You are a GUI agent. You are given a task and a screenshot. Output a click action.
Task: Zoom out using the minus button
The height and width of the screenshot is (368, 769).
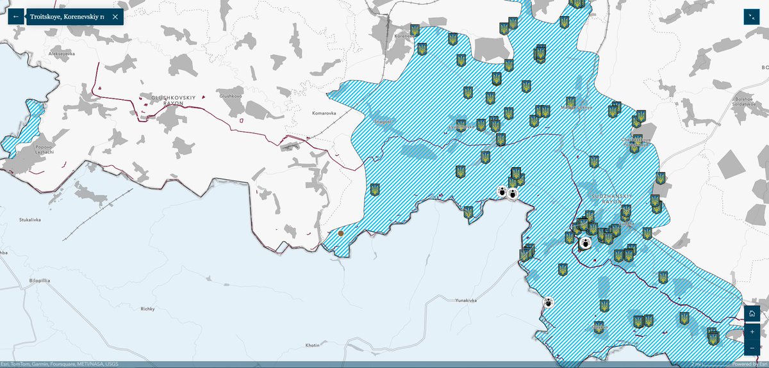[x=752, y=348]
